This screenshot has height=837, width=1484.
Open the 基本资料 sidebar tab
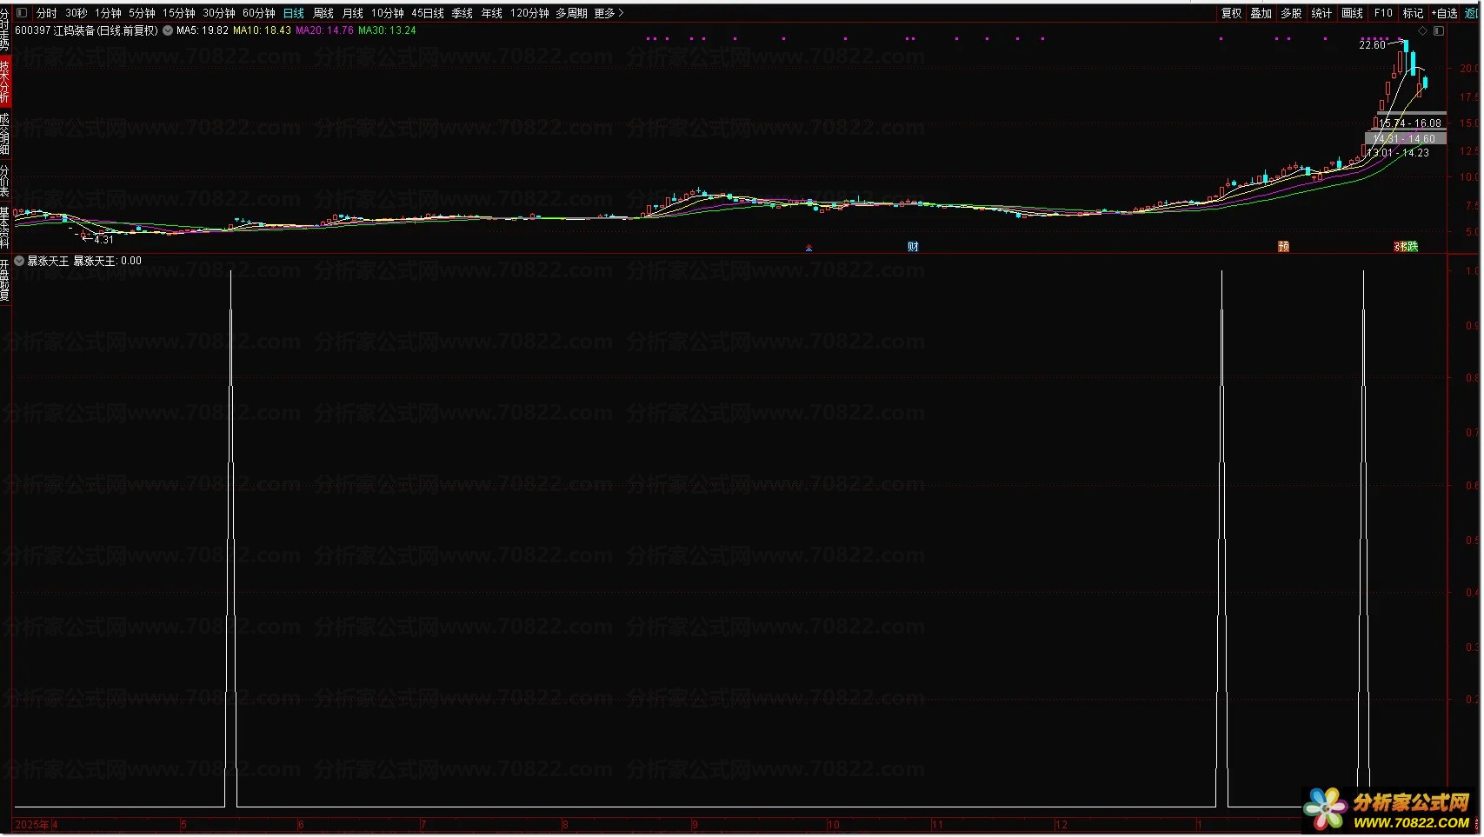pyautogui.click(x=5, y=228)
